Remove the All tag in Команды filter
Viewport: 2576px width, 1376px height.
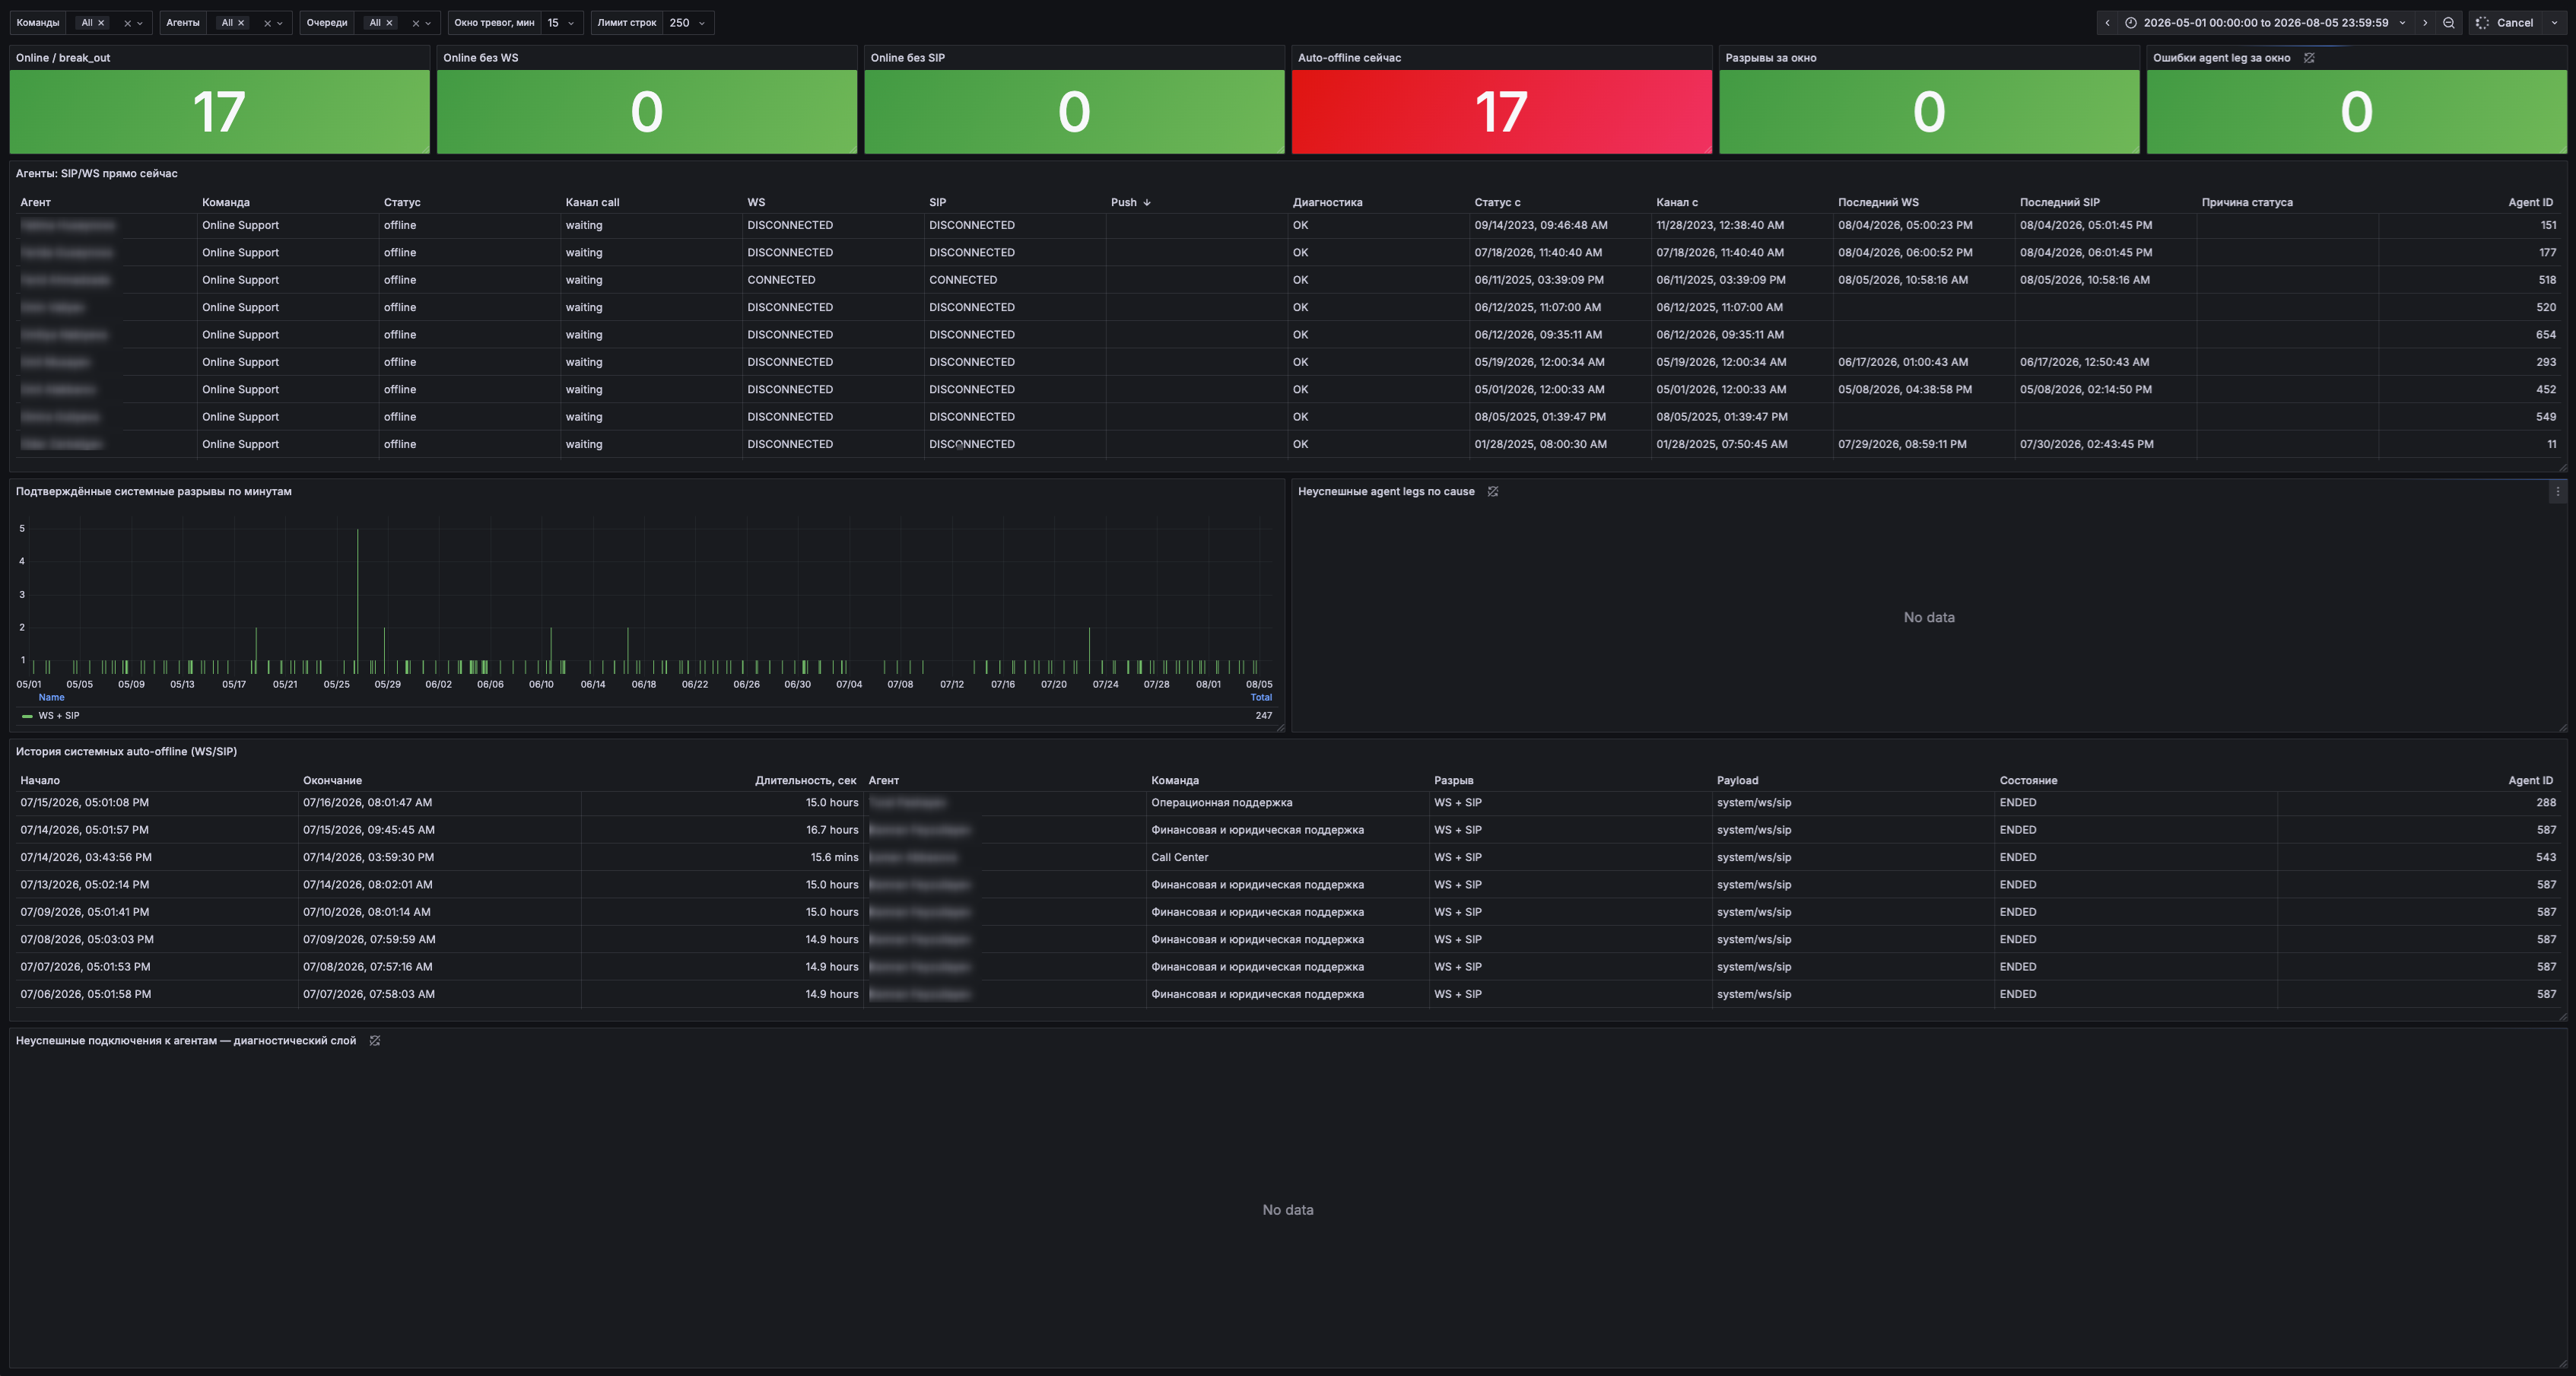[x=101, y=23]
